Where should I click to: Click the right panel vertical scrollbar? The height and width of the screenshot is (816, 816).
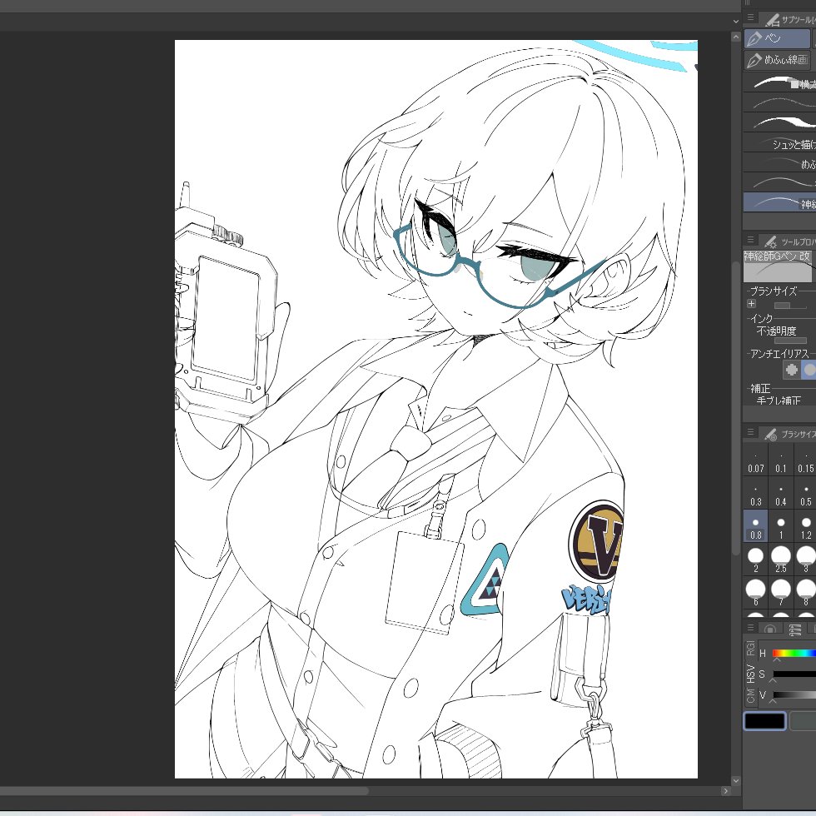735,409
